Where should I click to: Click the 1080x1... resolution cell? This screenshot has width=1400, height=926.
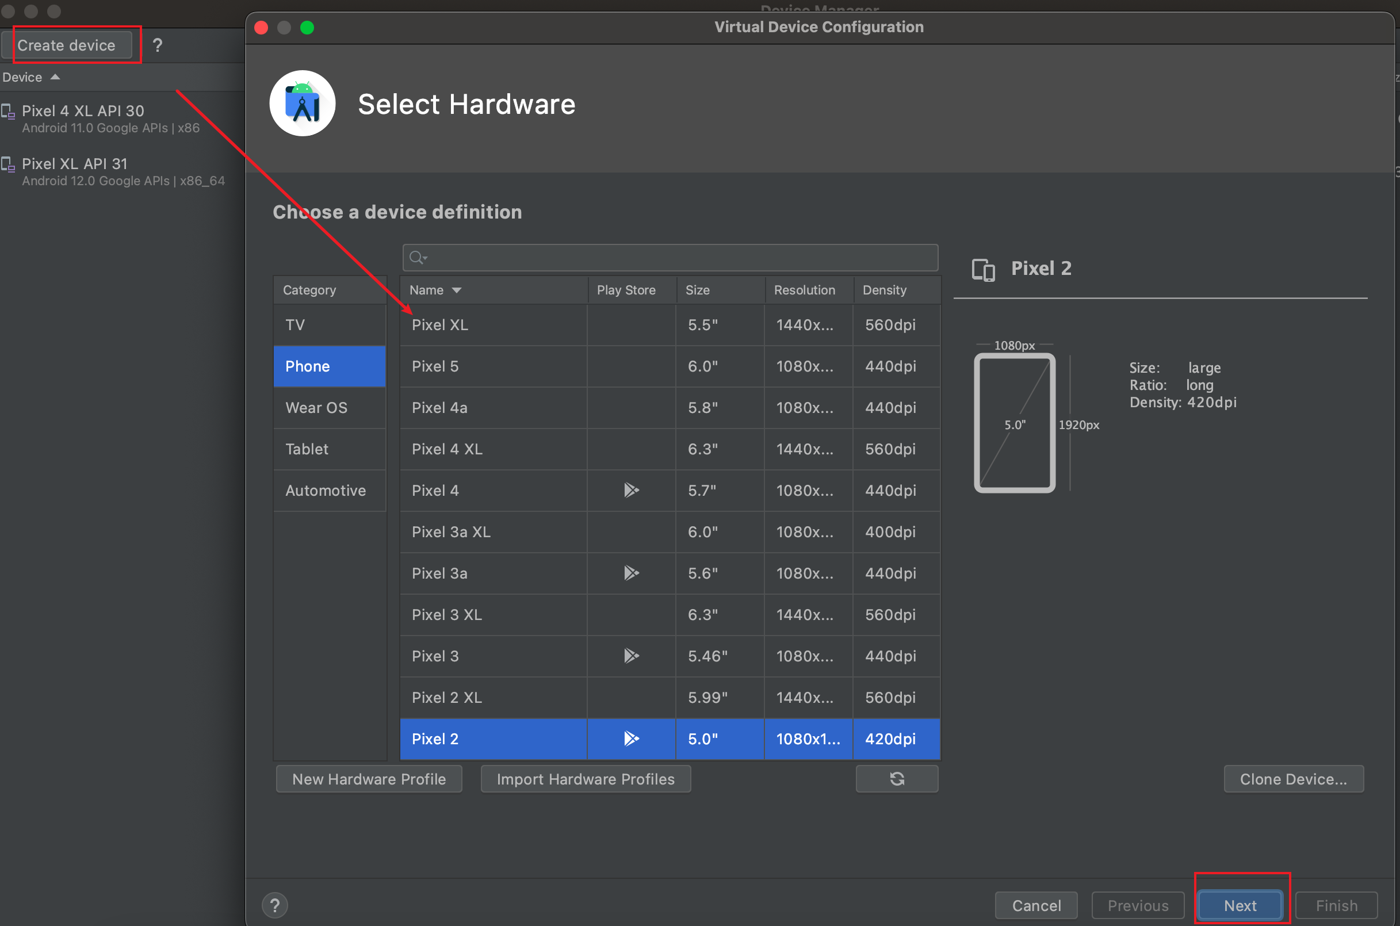coord(808,738)
